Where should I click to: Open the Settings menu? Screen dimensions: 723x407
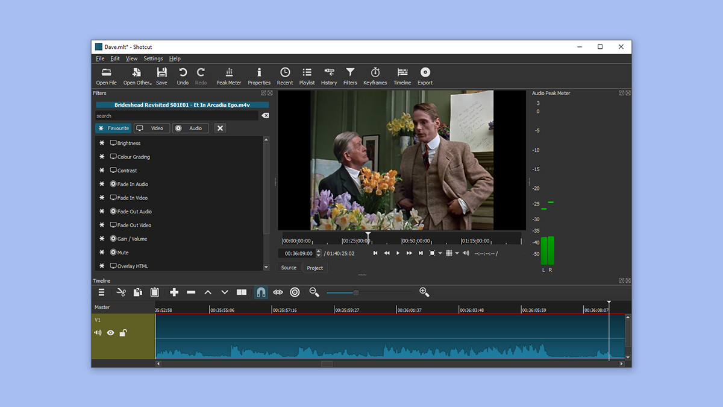[153, 58]
